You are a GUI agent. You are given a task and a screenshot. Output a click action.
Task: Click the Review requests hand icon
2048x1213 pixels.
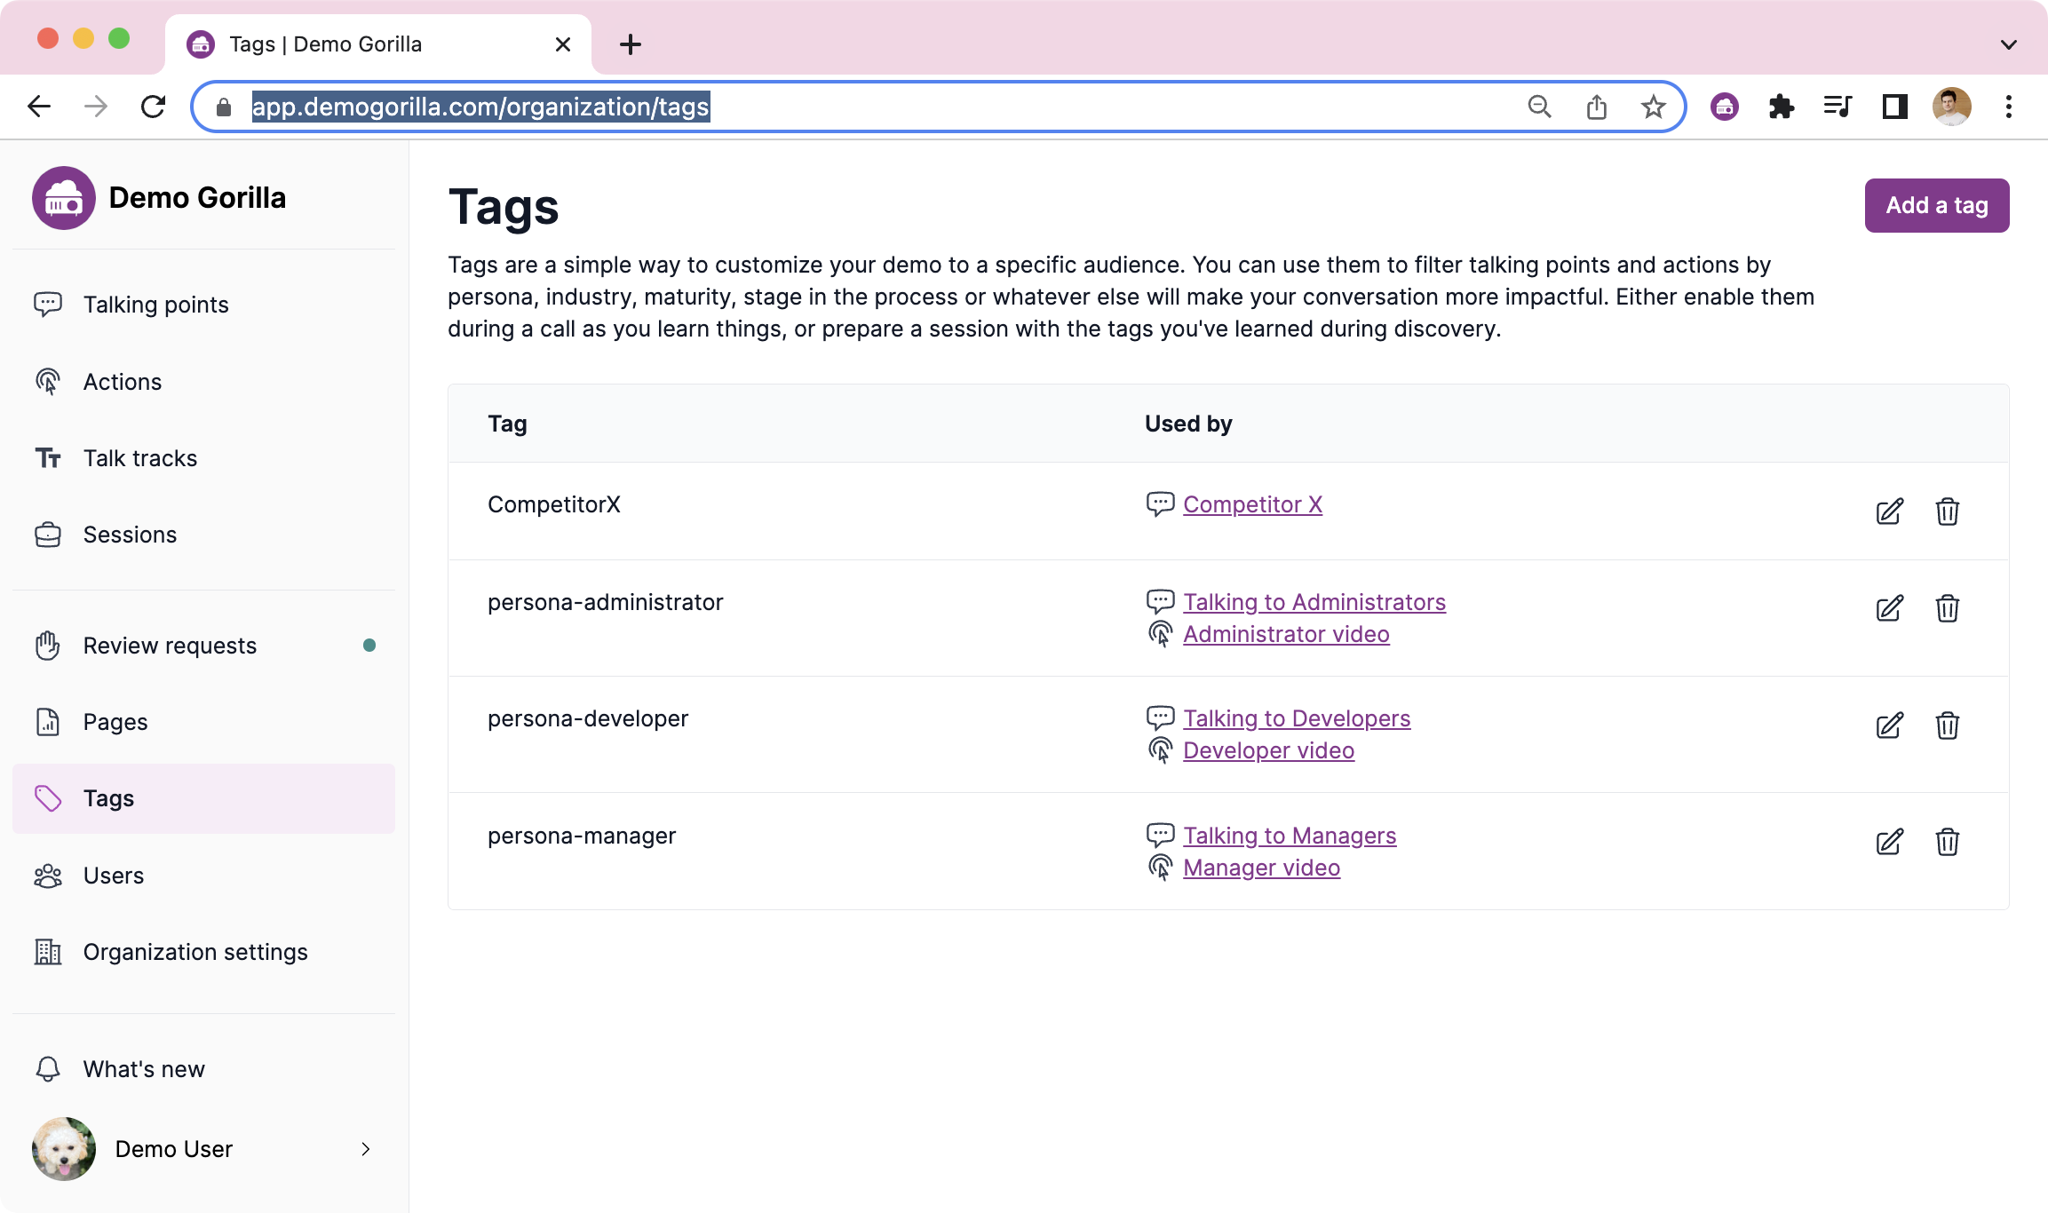pos(48,646)
